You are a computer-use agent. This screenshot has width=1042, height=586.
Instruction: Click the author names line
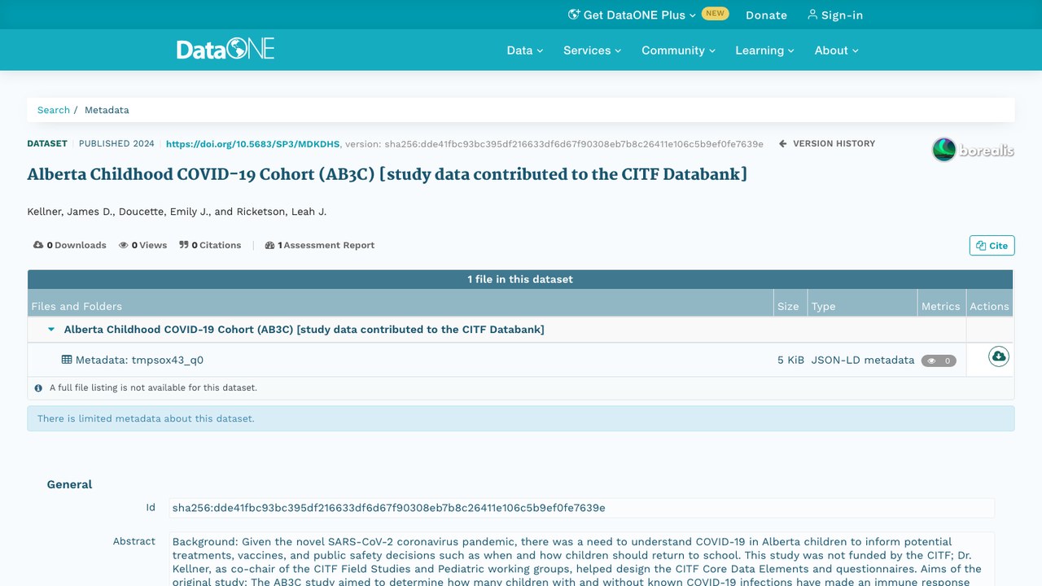click(177, 212)
